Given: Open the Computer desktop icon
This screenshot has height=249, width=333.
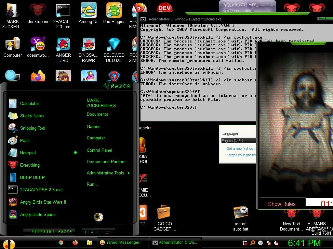Looking at the screenshot, I should [13, 47].
